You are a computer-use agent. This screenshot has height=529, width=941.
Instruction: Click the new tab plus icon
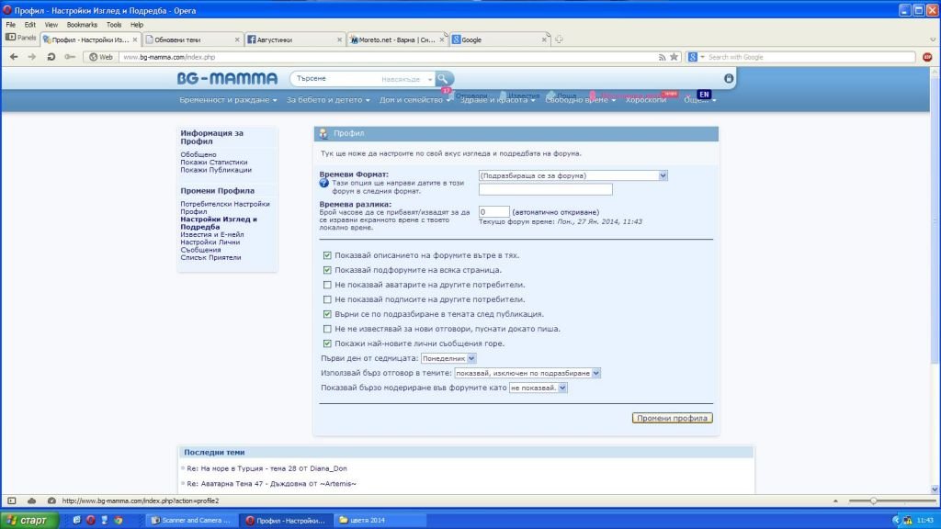tap(559, 39)
